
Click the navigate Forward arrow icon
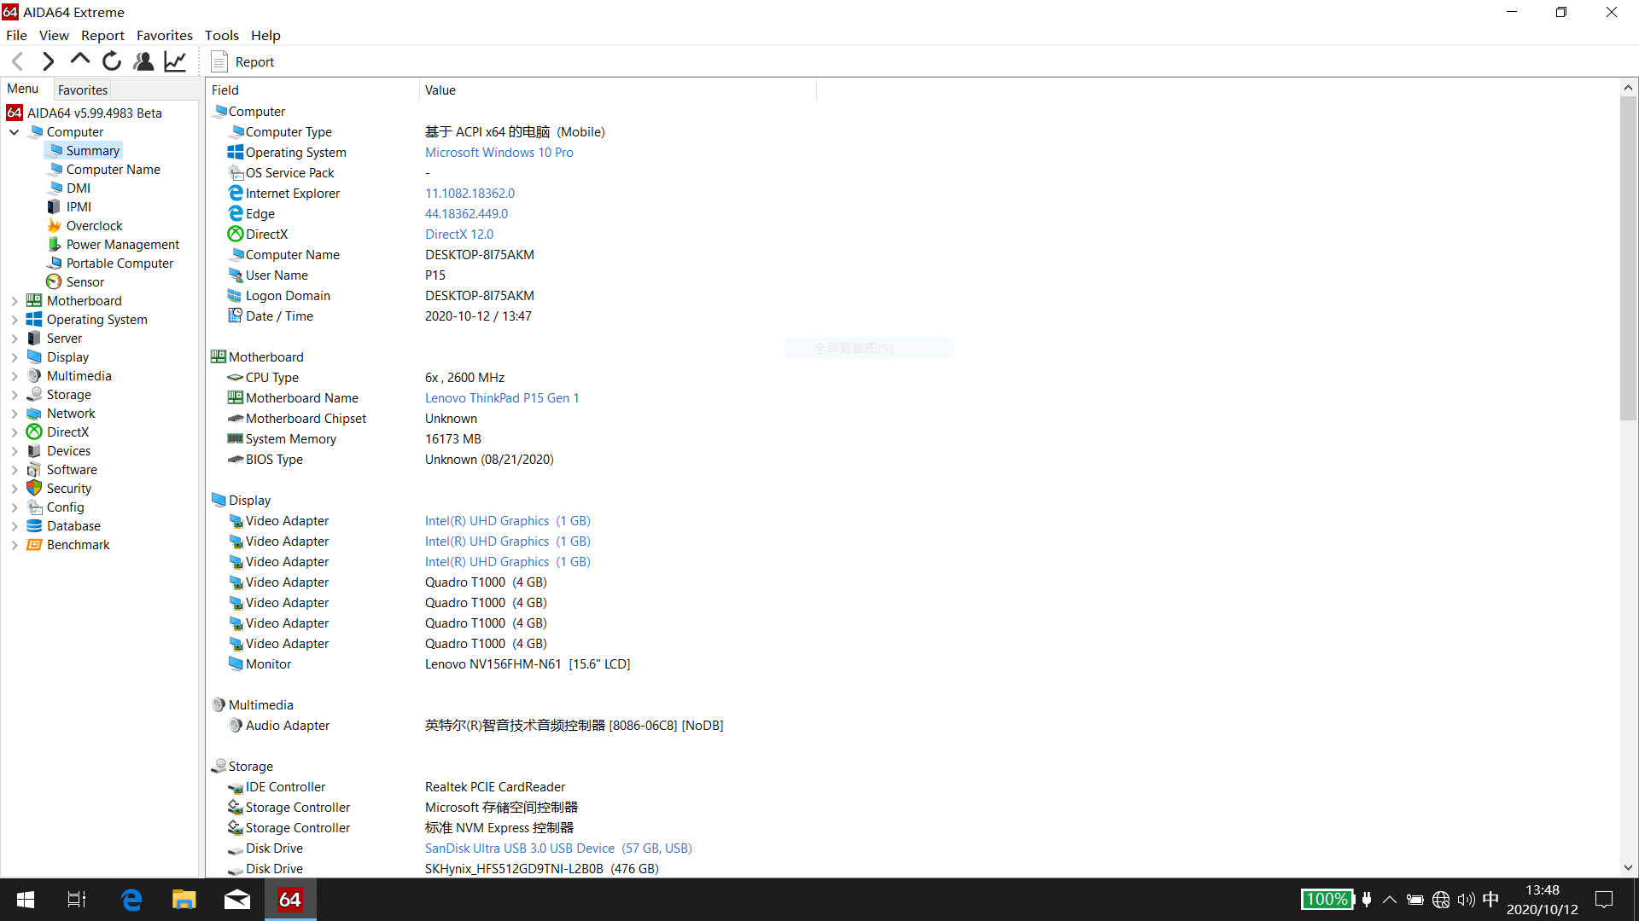[48, 61]
